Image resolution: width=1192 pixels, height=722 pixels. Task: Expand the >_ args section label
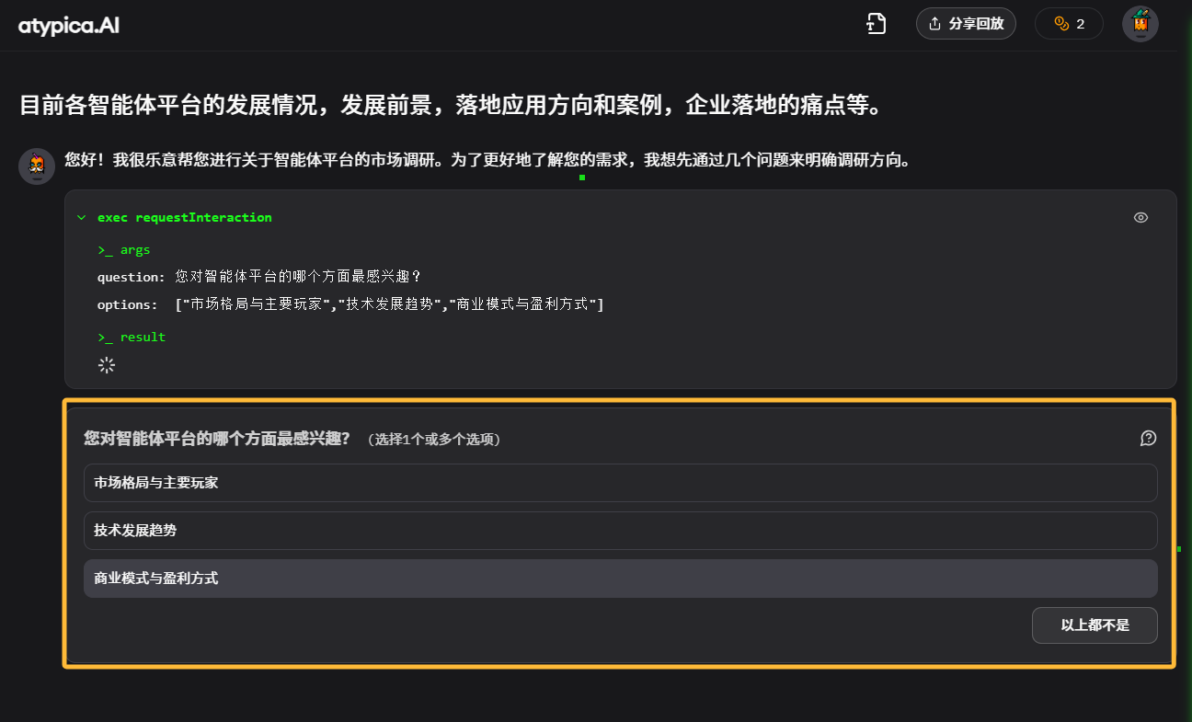[124, 250]
